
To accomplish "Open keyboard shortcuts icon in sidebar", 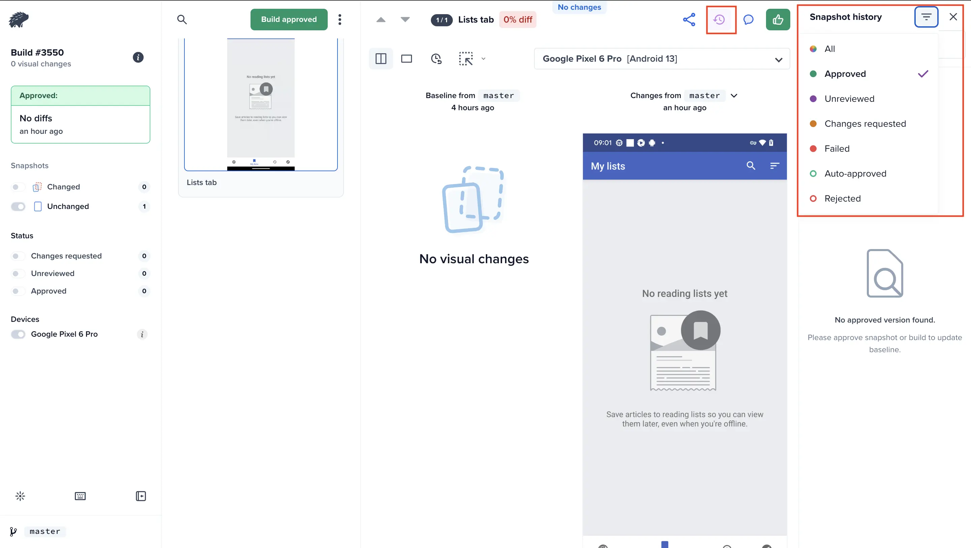I will (x=80, y=496).
